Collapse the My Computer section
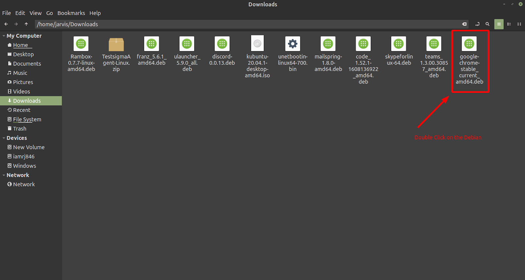The width and height of the screenshot is (525, 280). pos(4,36)
